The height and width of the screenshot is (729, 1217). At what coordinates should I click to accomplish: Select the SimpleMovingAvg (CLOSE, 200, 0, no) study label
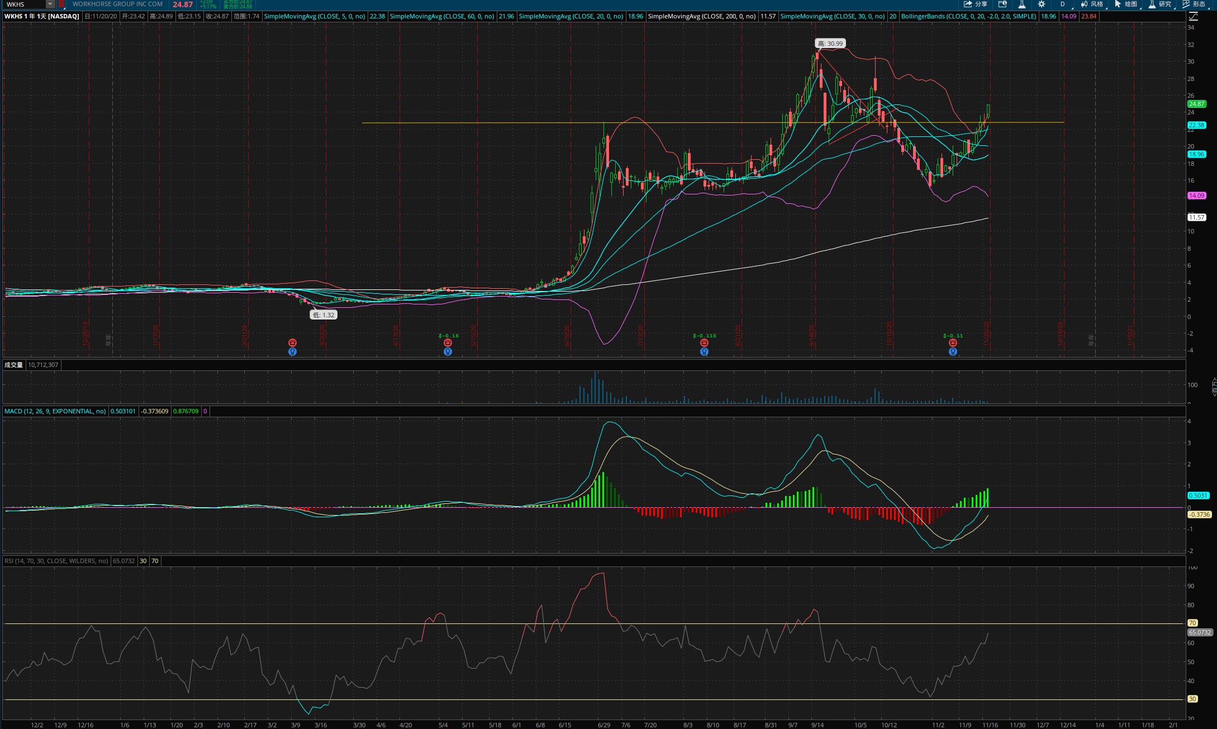point(702,16)
